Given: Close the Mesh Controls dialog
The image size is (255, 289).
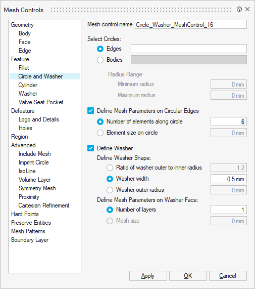Looking at the screenshot, I should 247,9.
